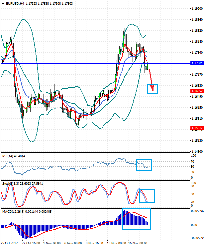Click the 0.005596 value on MACD scale

197,211
